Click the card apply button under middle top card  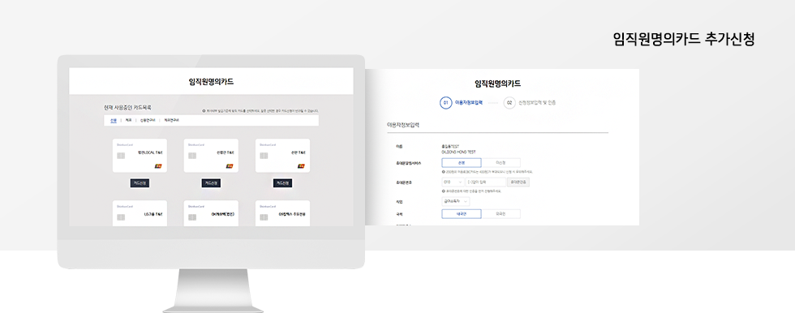[211, 182]
